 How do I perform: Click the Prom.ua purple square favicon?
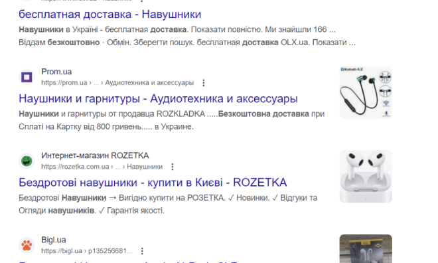[27, 77]
